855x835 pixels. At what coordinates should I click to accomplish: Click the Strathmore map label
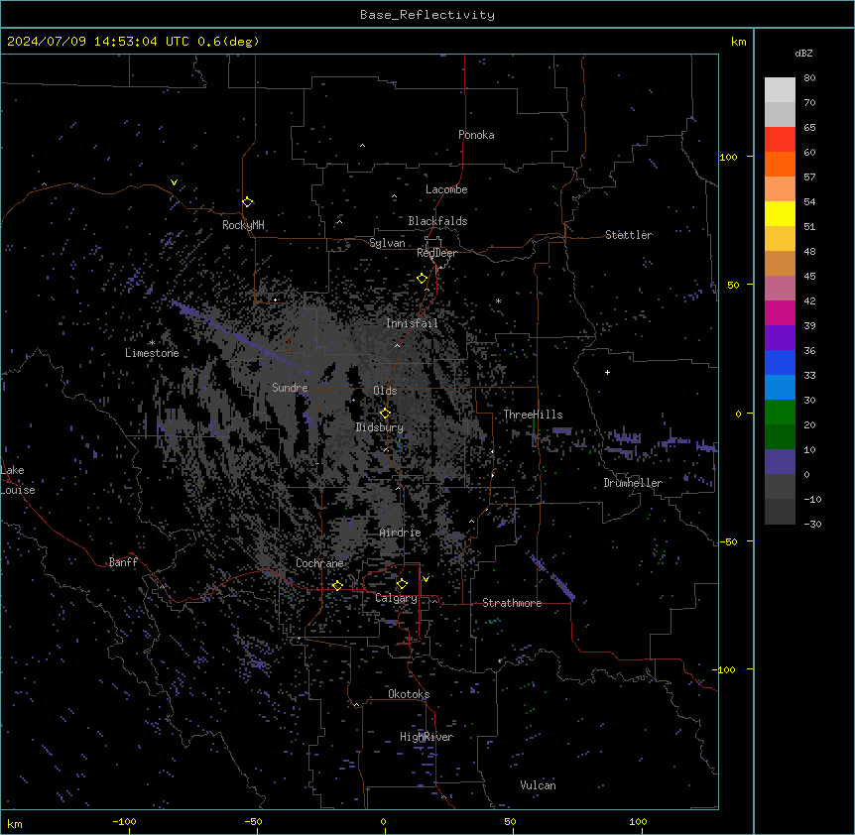tap(512, 603)
